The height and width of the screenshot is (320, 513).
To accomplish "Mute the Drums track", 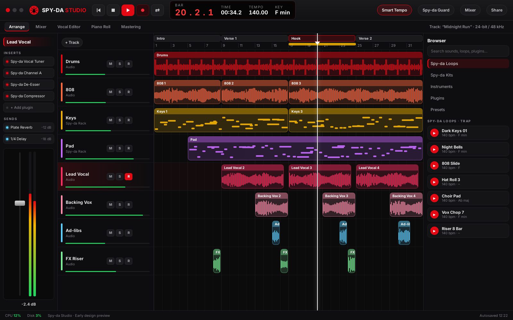I will coord(111,64).
